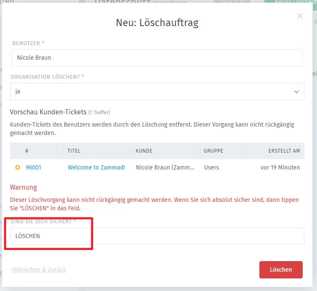The height and width of the screenshot is (291, 317).
Task: Close the Löschauftrag dialog with the X
Action: click(x=300, y=16)
